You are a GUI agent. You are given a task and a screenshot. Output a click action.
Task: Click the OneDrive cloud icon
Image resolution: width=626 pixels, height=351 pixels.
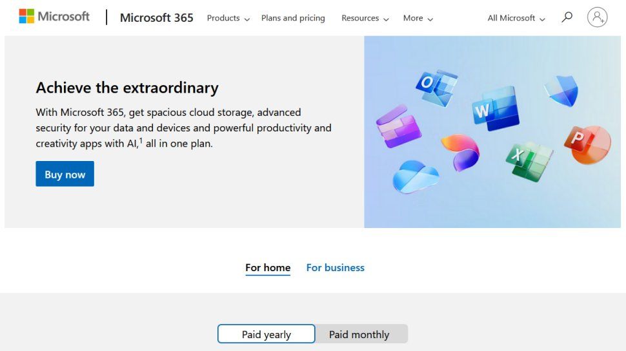click(415, 176)
